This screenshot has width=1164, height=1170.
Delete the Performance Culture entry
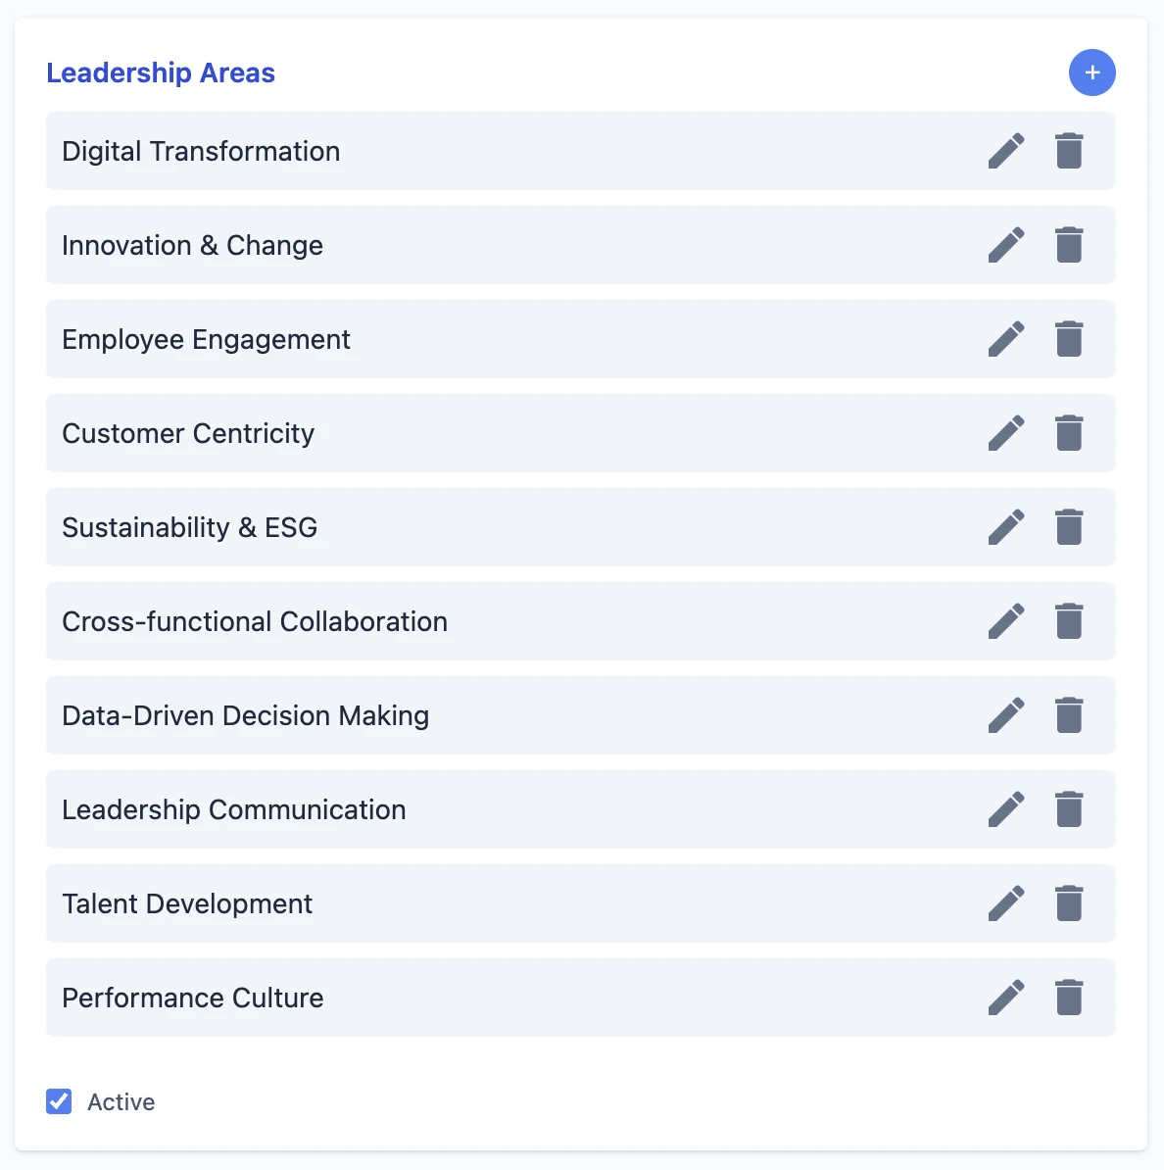point(1069,998)
